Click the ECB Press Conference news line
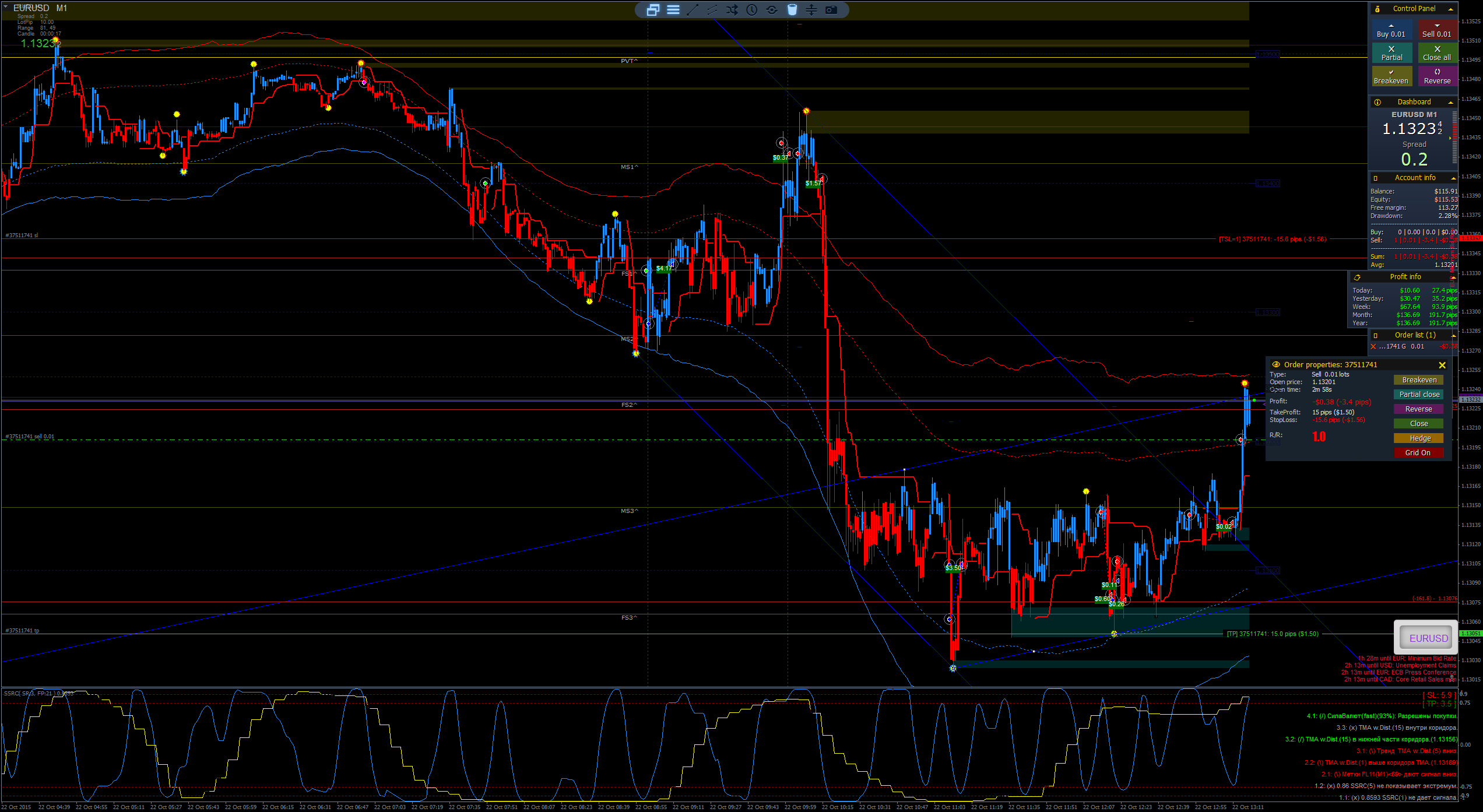The image size is (1483, 812). pos(1398,672)
